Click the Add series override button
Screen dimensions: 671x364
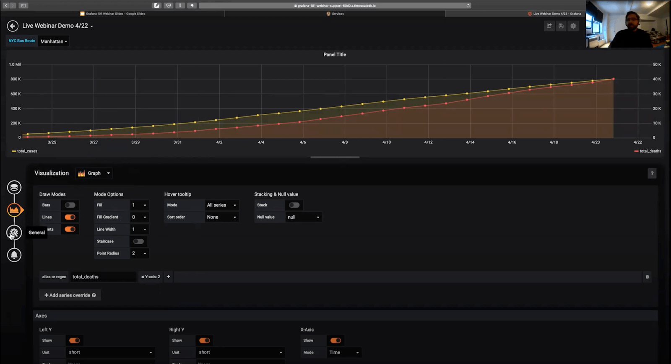[70, 295]
